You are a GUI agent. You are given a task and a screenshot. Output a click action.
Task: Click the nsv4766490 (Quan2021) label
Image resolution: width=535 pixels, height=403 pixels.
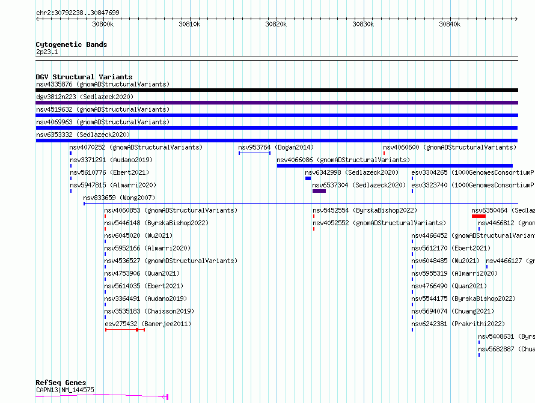click(449, 286)
